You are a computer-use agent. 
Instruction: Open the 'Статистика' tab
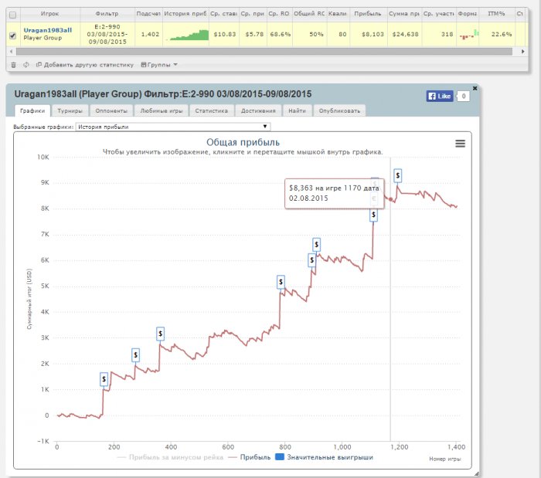pos(211,111)
